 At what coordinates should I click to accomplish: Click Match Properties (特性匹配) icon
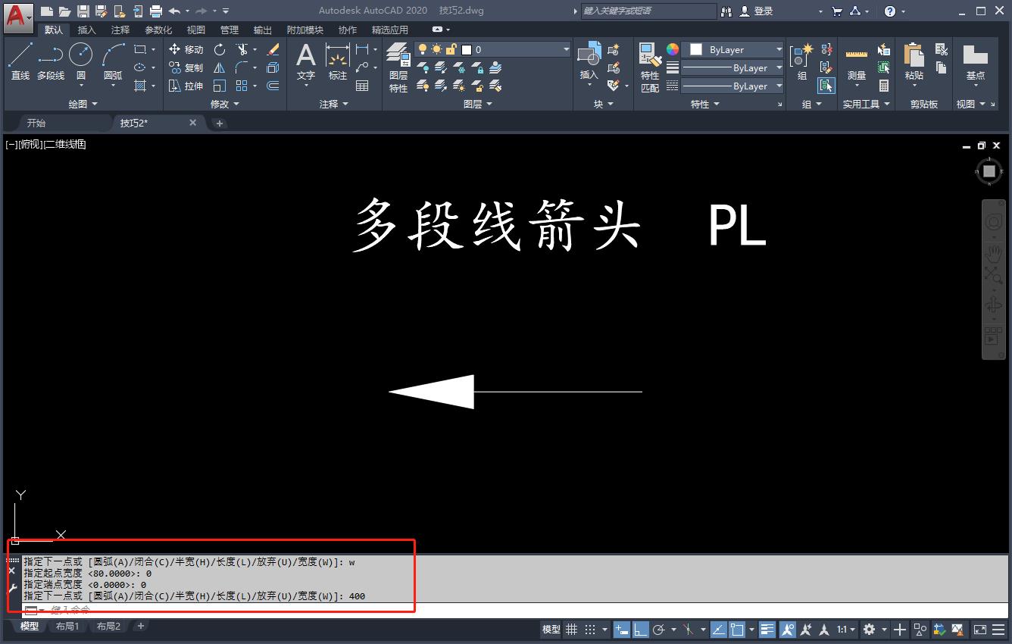click(x=650, y=67)
